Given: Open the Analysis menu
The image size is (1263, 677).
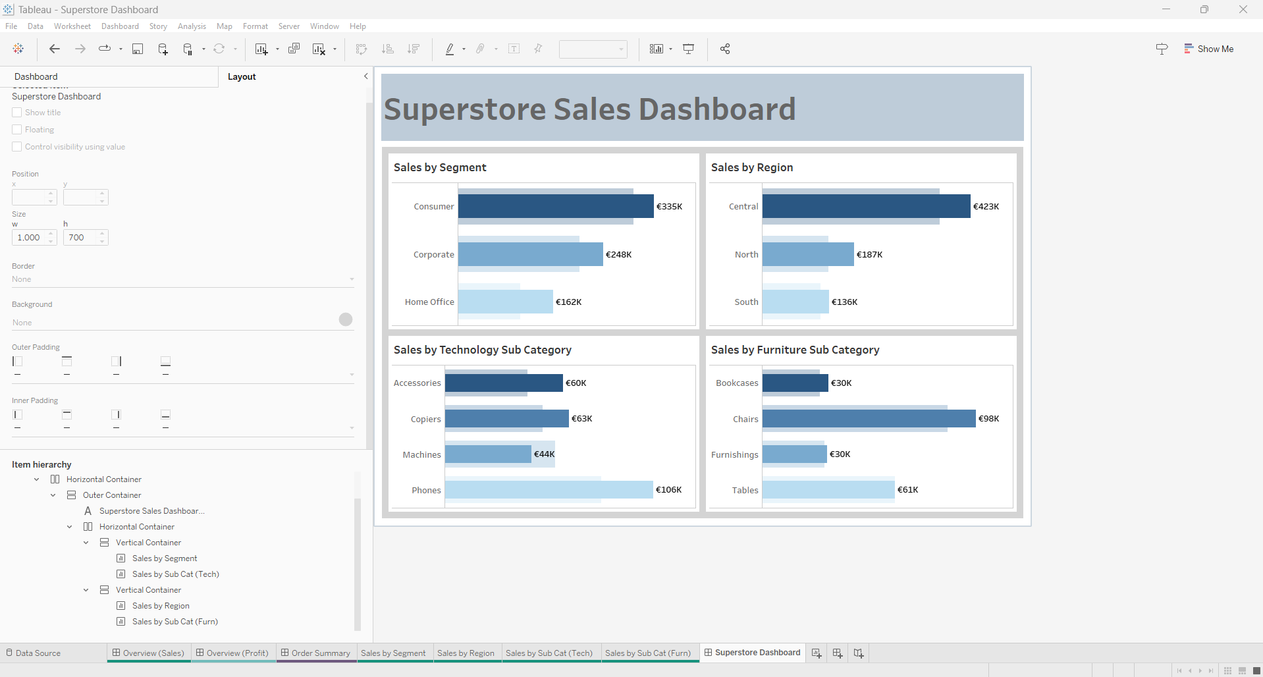Looking at the screenshot, I should click(x=192, y=26).
